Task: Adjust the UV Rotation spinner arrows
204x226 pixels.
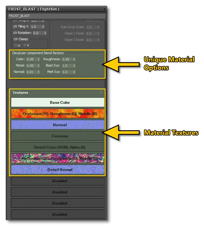Action: pyautogui.click(x=45, y=33)
